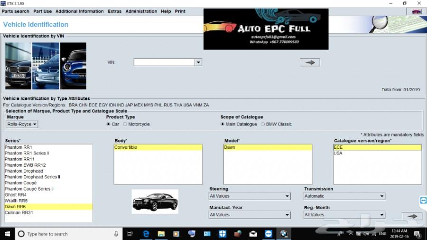This screenshot has height=240, width=427.
Task: Select Phantom EWB RR12 in the Series list
Action: point(48,165)
